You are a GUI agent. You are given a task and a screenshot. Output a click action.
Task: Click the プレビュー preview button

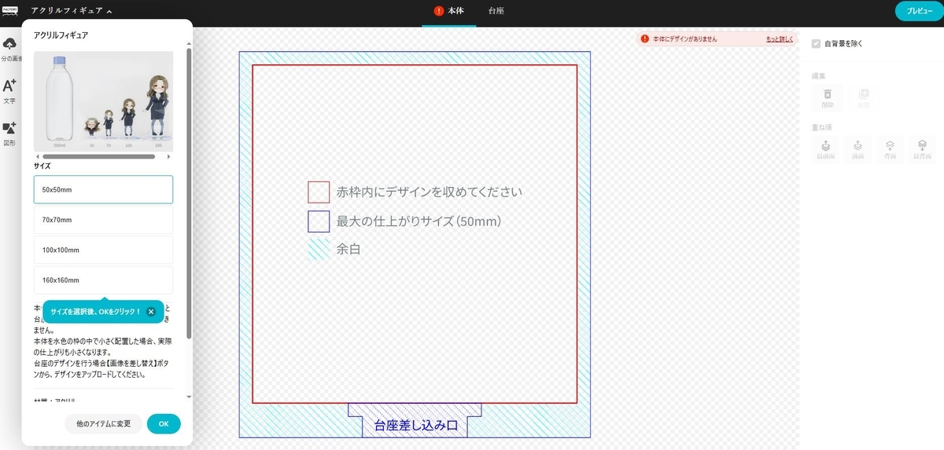tap(919, 11)
